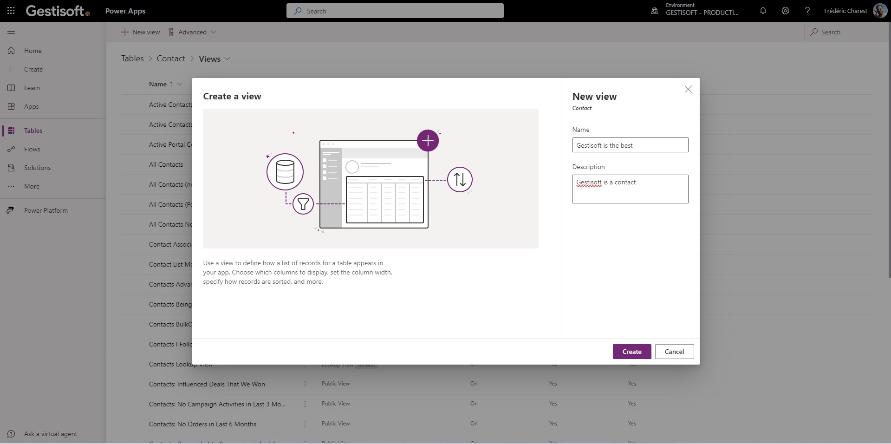
Task: Click the Home icon in sidebar
Action: 11,51
